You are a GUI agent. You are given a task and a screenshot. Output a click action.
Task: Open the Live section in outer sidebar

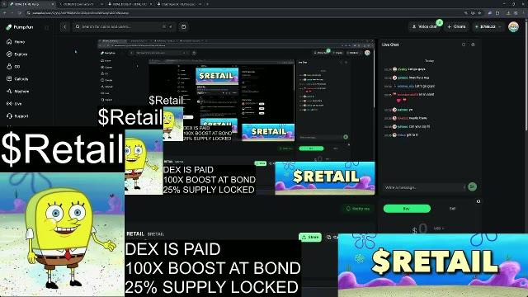click(14, 104)
